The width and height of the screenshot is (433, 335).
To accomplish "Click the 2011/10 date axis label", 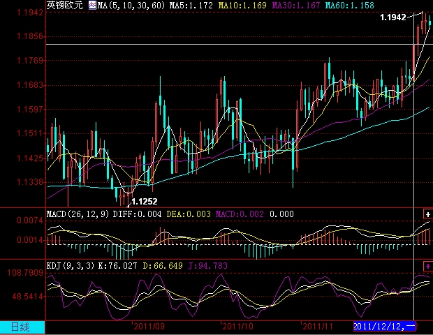I will pyautogui.click(x=237, y=327).
